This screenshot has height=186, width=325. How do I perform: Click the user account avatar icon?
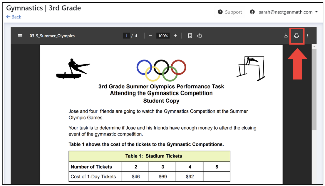pyautogui.click(x=252, y=12)
